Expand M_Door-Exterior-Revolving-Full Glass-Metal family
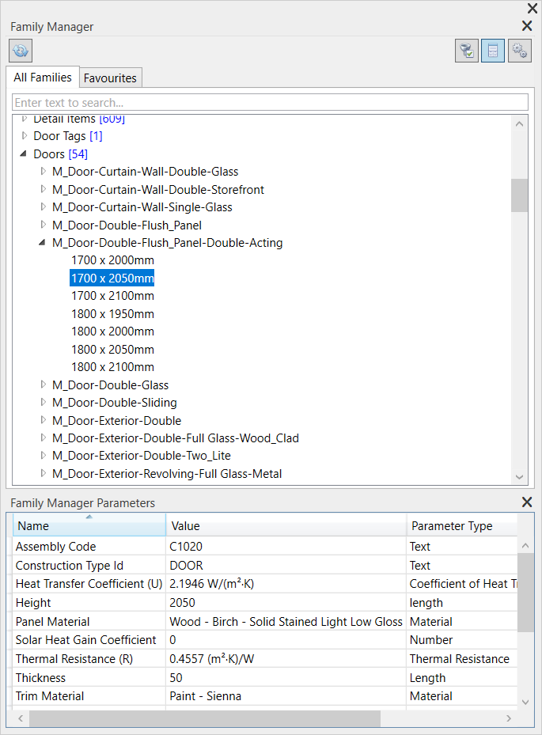 click(x=44, y=473)
